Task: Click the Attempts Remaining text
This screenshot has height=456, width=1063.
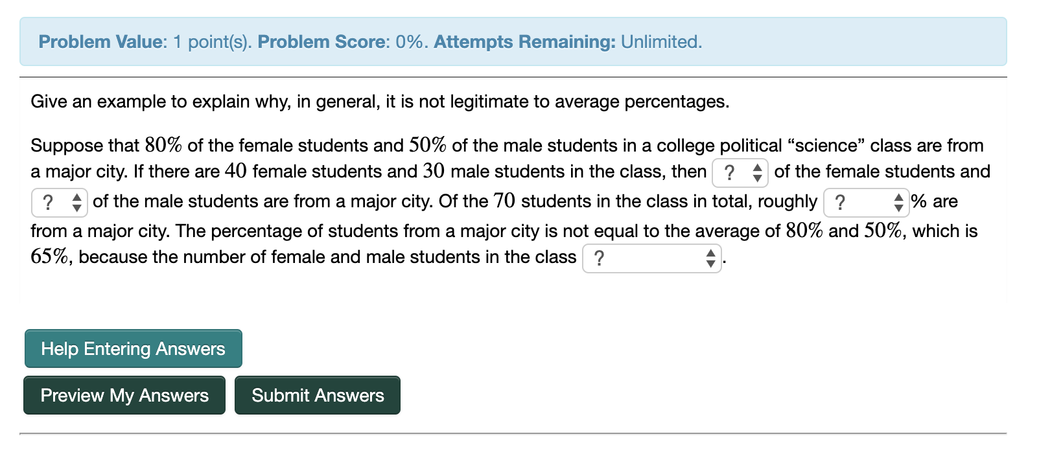Action: (x=526, y=41)
